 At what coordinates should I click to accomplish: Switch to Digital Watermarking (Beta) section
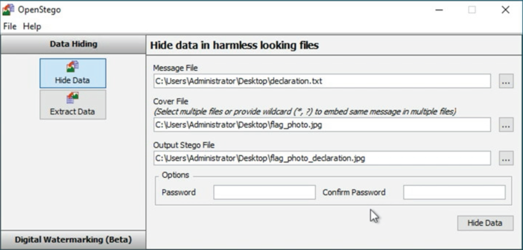(73, 240)
